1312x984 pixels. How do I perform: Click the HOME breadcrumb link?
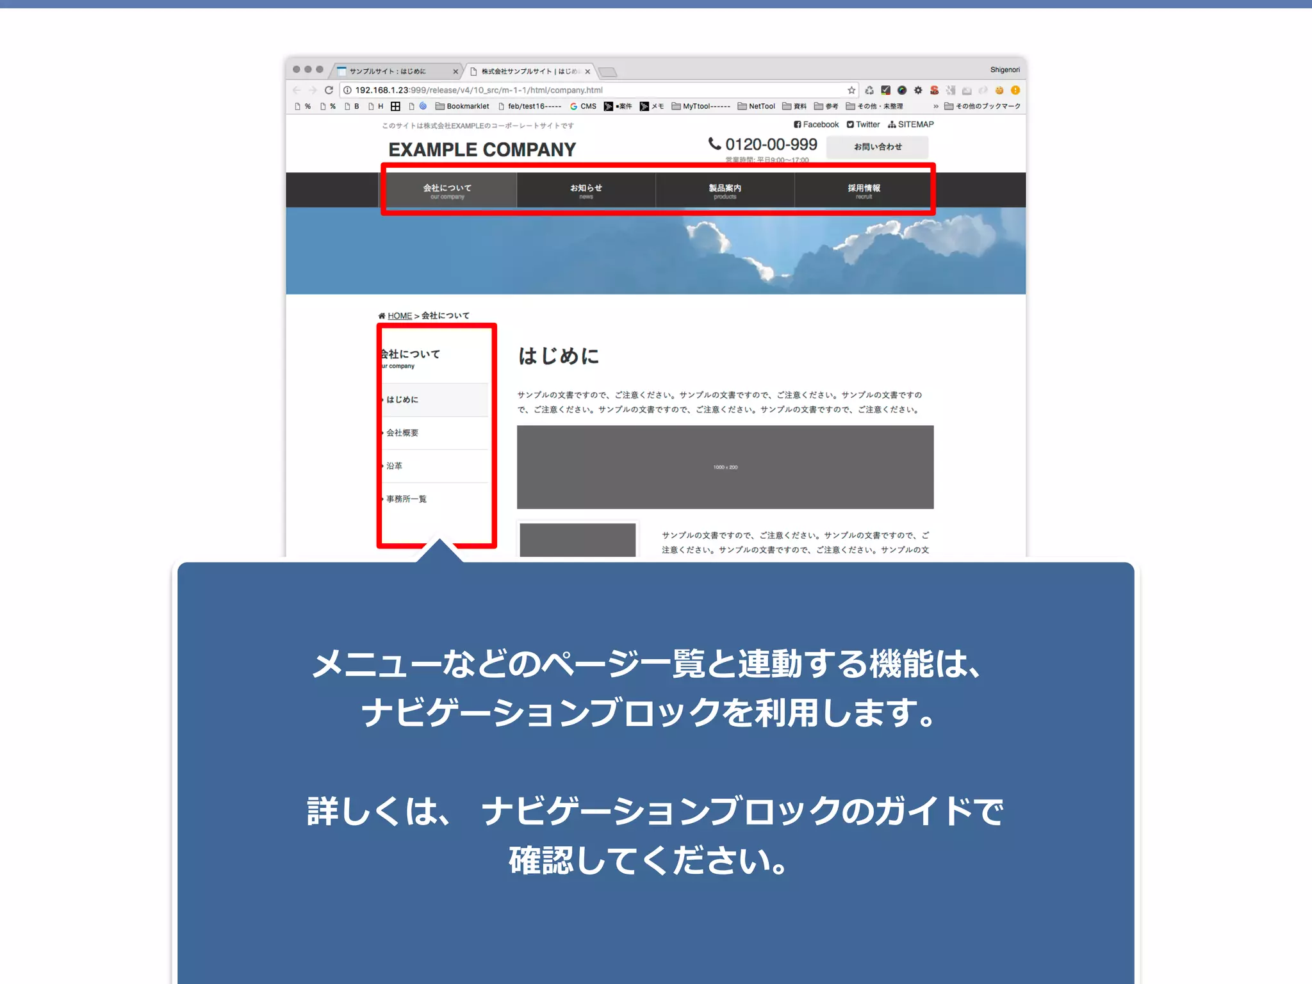[x=400, y=316]
